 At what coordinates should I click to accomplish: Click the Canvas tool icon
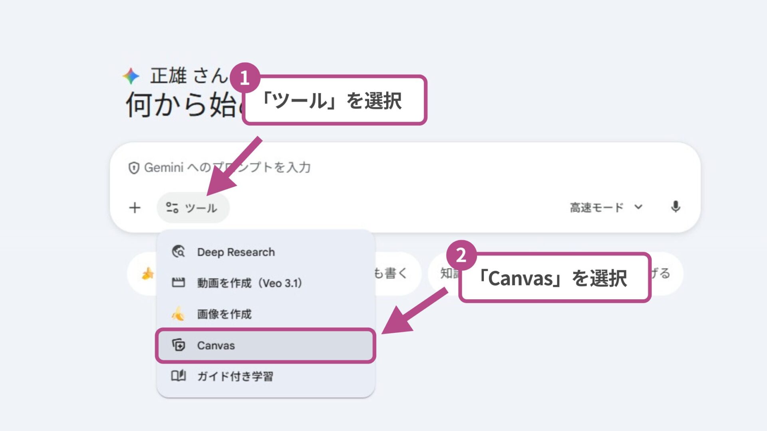click(179, 346)
